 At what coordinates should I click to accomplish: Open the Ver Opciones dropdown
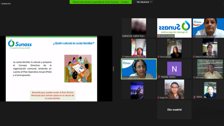(x=144, y=2)
